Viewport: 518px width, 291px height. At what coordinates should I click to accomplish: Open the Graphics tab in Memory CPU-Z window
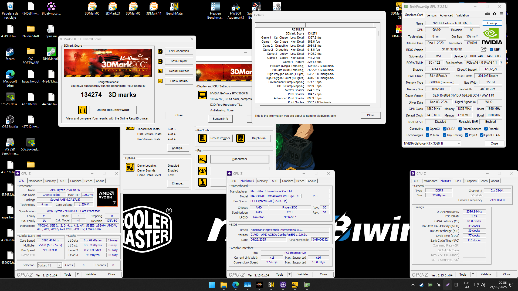471,181
